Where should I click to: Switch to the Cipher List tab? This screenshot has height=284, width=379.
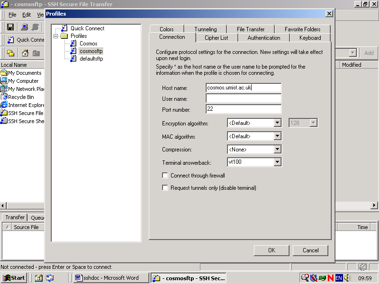coord(216,38)
